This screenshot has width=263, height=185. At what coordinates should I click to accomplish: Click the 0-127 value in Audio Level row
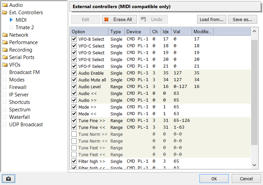180,86
